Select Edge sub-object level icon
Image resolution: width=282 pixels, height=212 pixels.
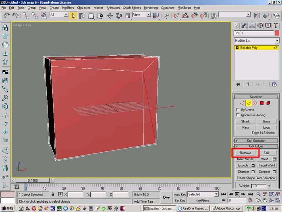[249, 103]
